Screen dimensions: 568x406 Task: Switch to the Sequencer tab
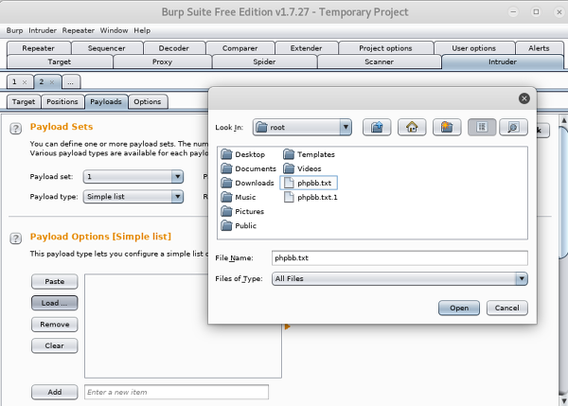click(x=106, y=48)
